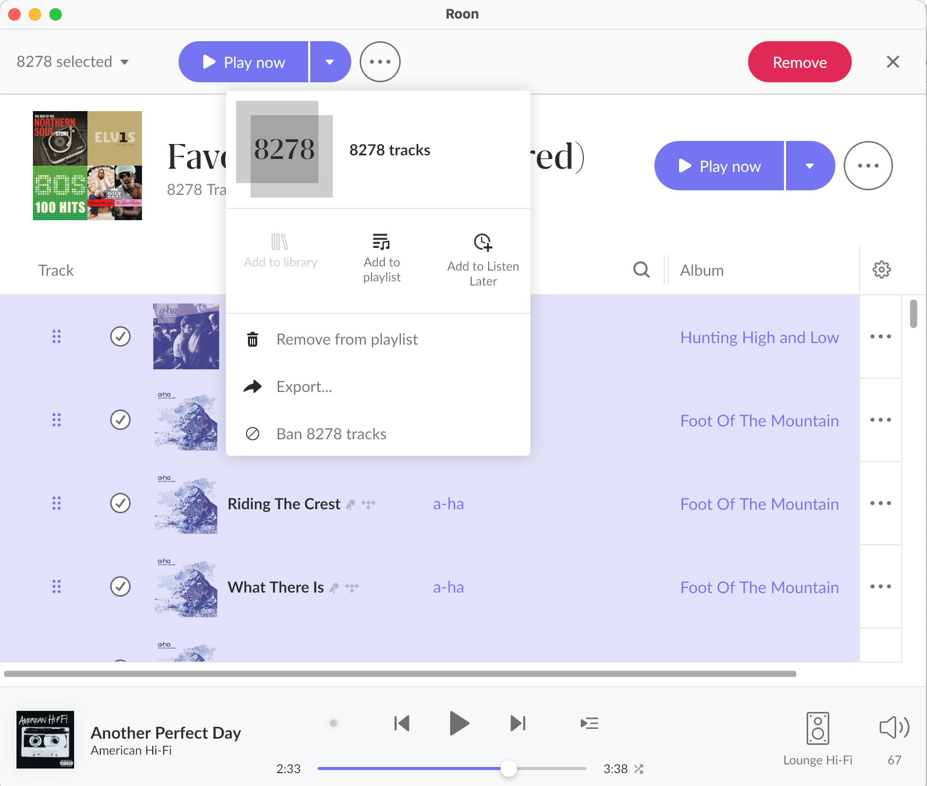Screen dimensions: 927x786
Task: Open the volume control icon showing 67
Action: 894,727
